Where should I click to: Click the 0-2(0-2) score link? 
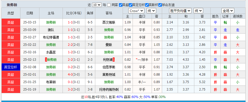(x=74, y=67)
